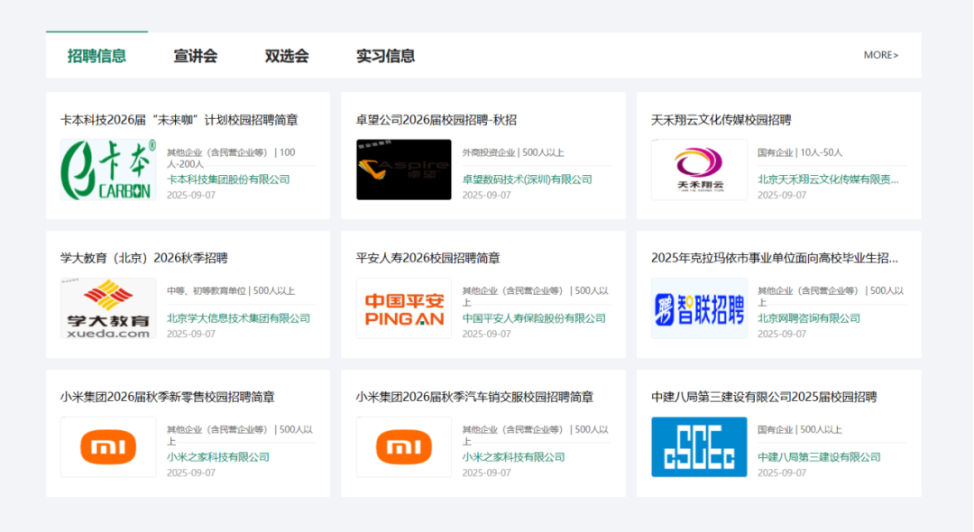Viewport: 974px width, 532px height.
Task: Click the Carbon 卡本 company logo
Action: point(108,170)
